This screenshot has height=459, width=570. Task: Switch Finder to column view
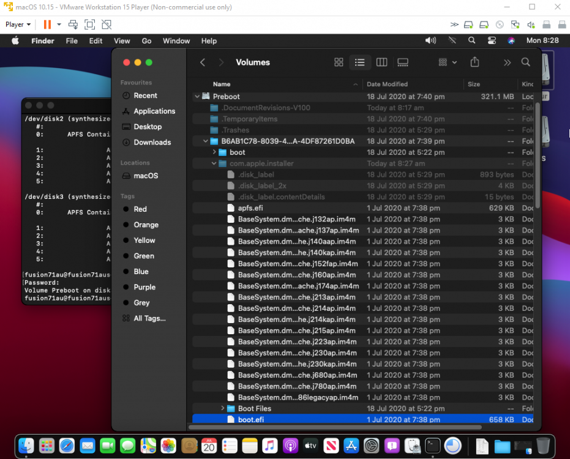point(381,62)
